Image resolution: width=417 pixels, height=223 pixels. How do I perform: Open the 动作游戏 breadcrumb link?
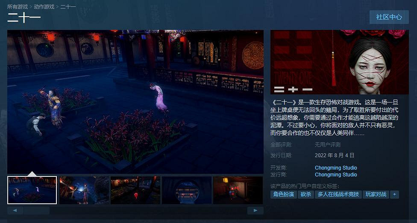(44, 7)
